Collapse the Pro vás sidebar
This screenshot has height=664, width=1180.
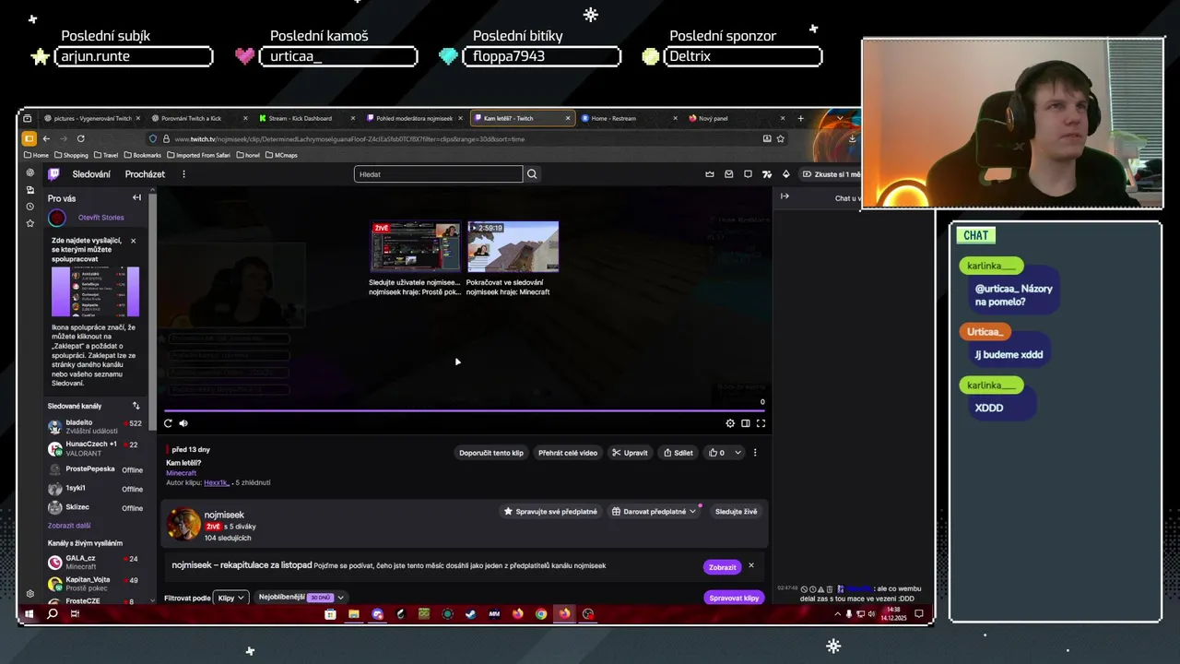coord(136,197)
